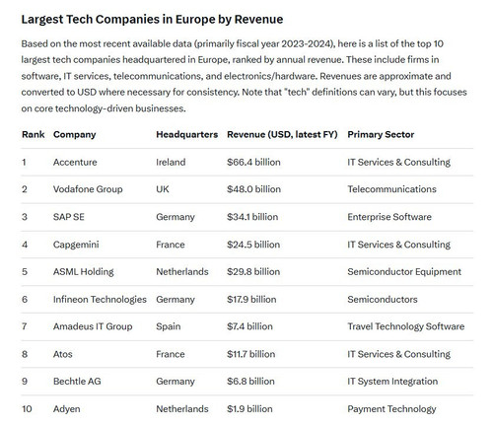Select the $66.4 billion revenue value

coord(253,162)
